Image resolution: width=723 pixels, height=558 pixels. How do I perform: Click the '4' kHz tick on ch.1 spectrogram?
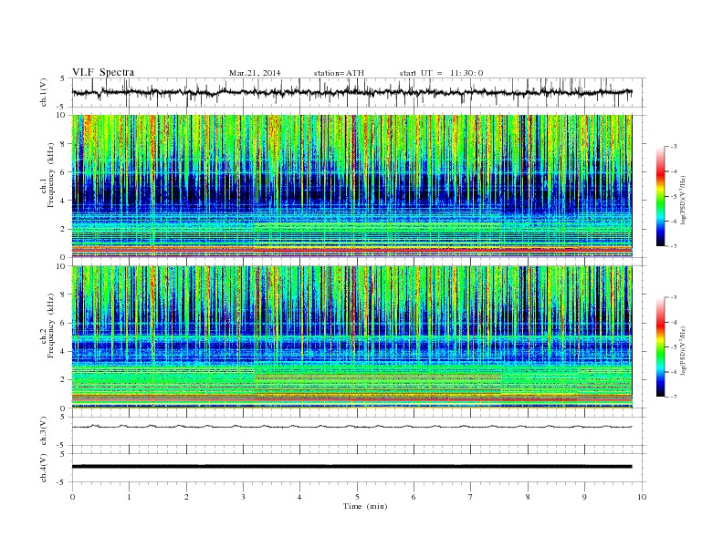[x=64, y=201]
